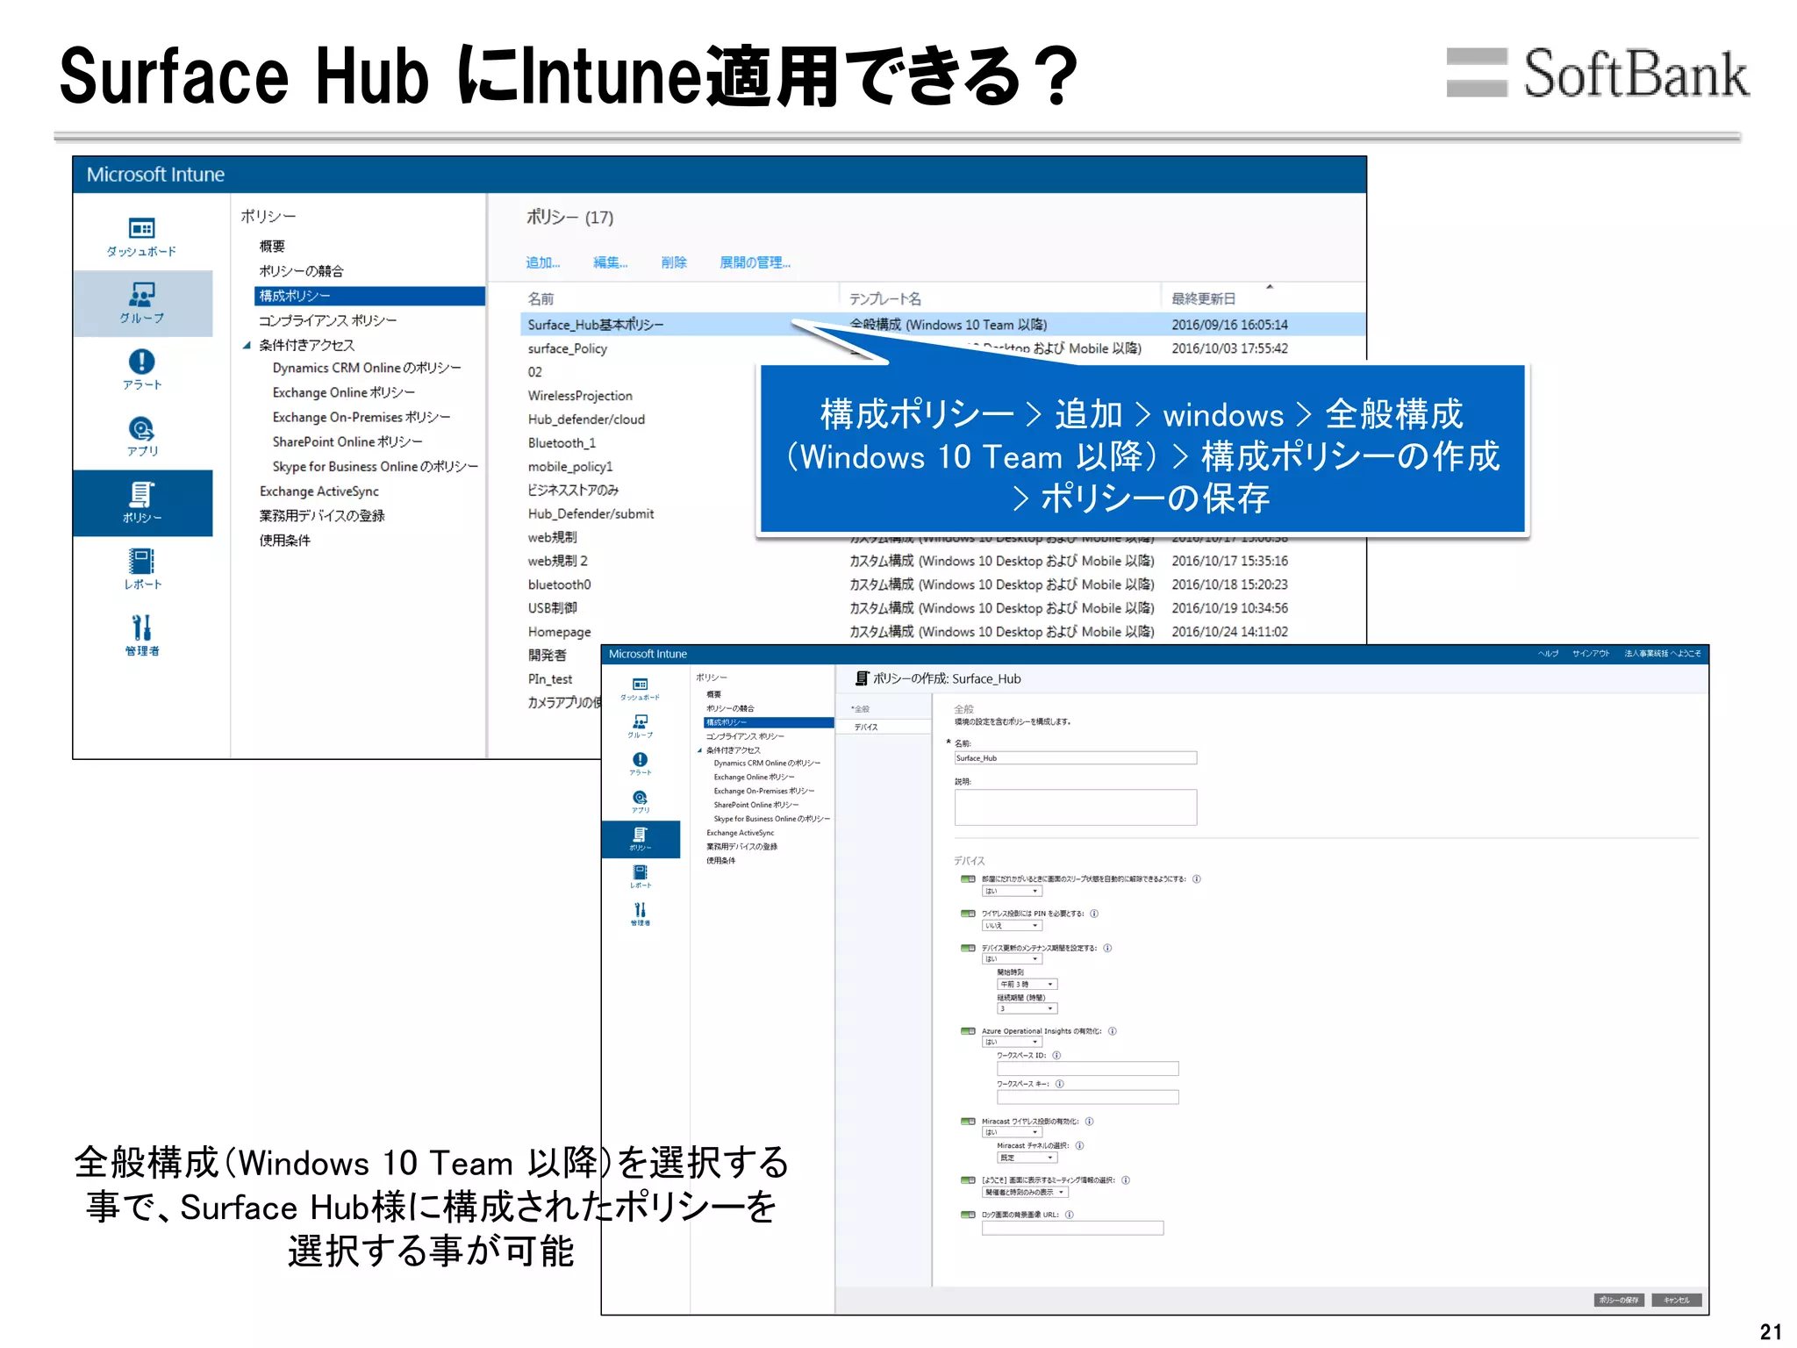
Task: Show info for Miracast wireless projection setting
Action: click(1089, 1121)
